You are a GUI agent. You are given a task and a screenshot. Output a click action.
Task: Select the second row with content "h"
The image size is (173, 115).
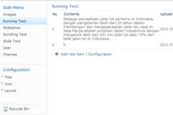pos(65,45)
